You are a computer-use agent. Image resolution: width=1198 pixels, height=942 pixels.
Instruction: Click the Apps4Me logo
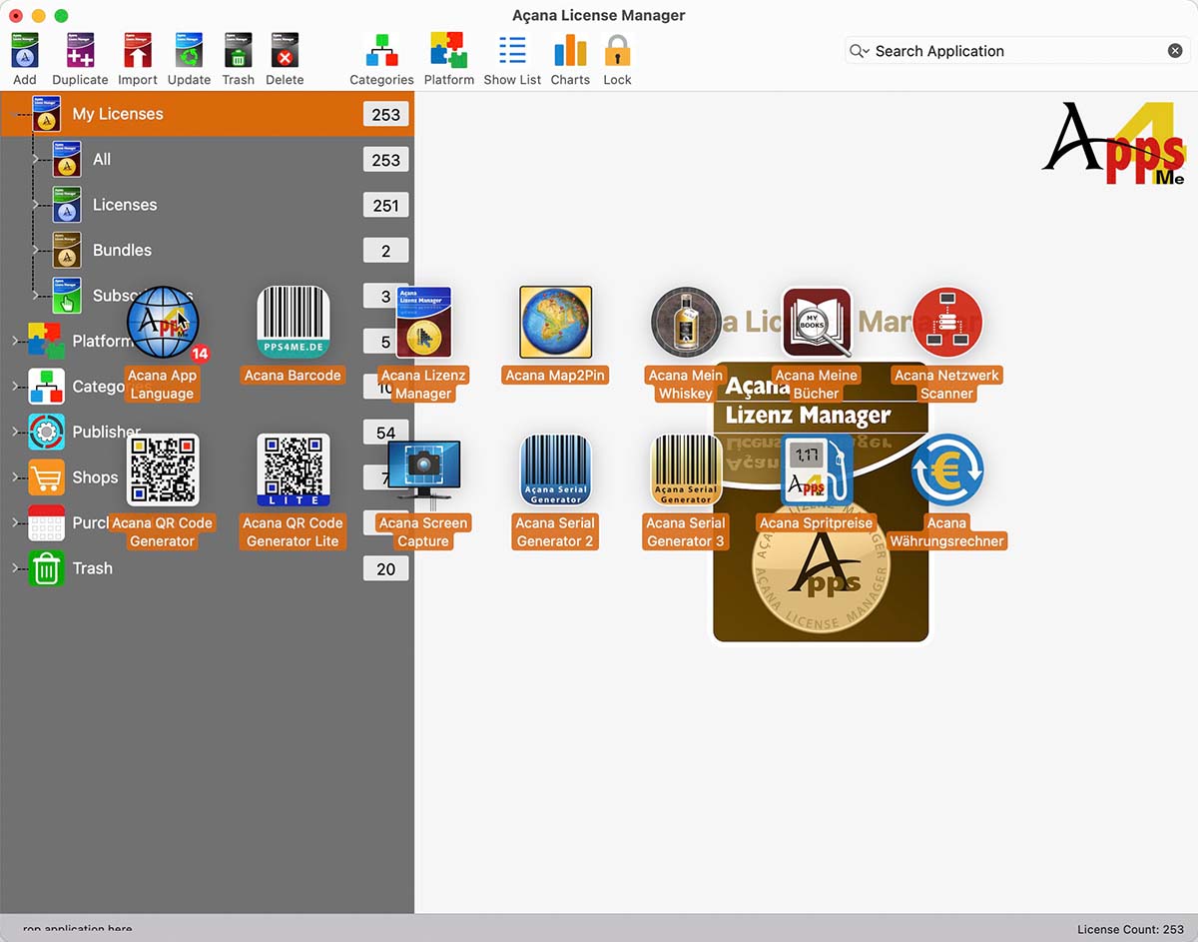click(x=1113, y=144)
